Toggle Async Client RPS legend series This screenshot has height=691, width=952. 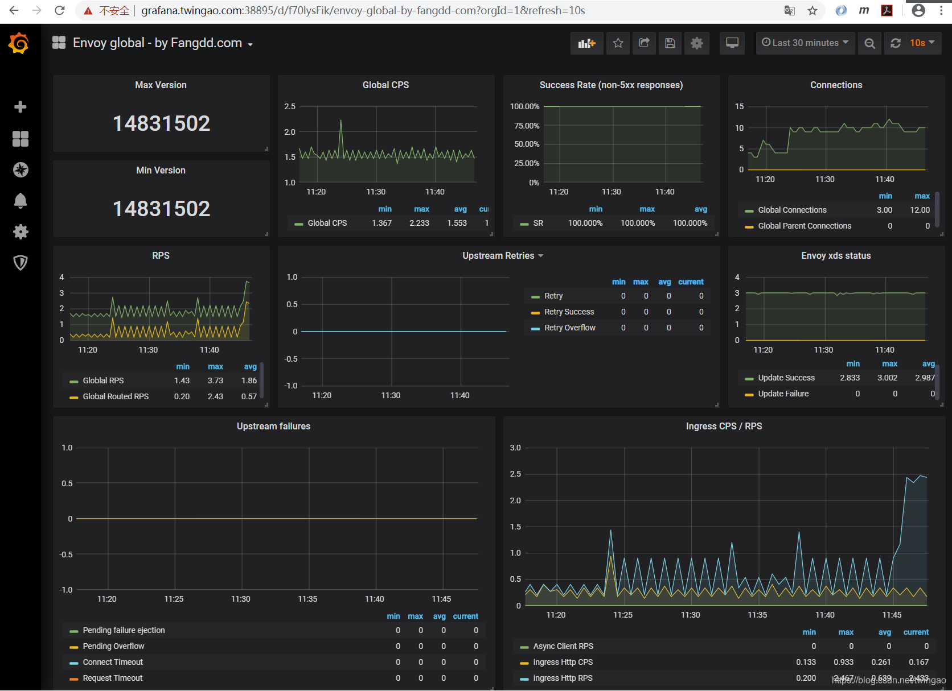pos(563,646)
